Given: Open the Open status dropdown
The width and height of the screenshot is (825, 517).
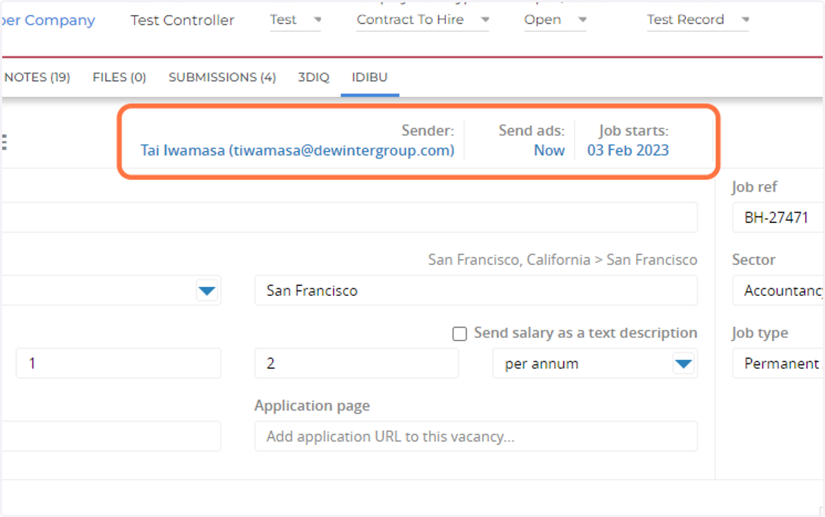Looking at the screenshot, I should click(x=555, y=20).
